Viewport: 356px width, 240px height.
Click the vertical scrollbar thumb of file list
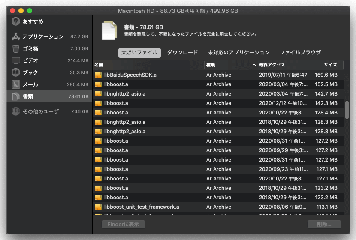347,110
